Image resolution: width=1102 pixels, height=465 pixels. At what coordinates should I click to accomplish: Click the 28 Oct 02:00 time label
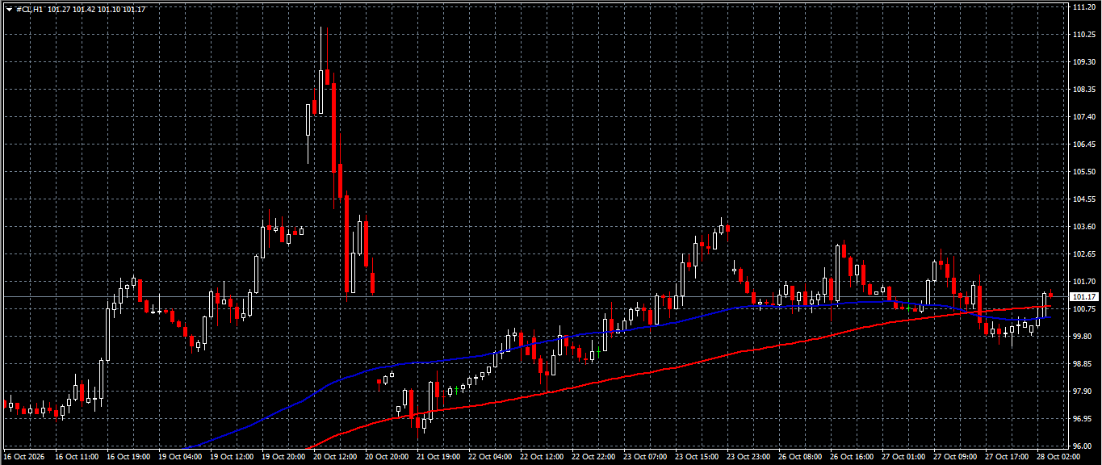point(1058,457)
